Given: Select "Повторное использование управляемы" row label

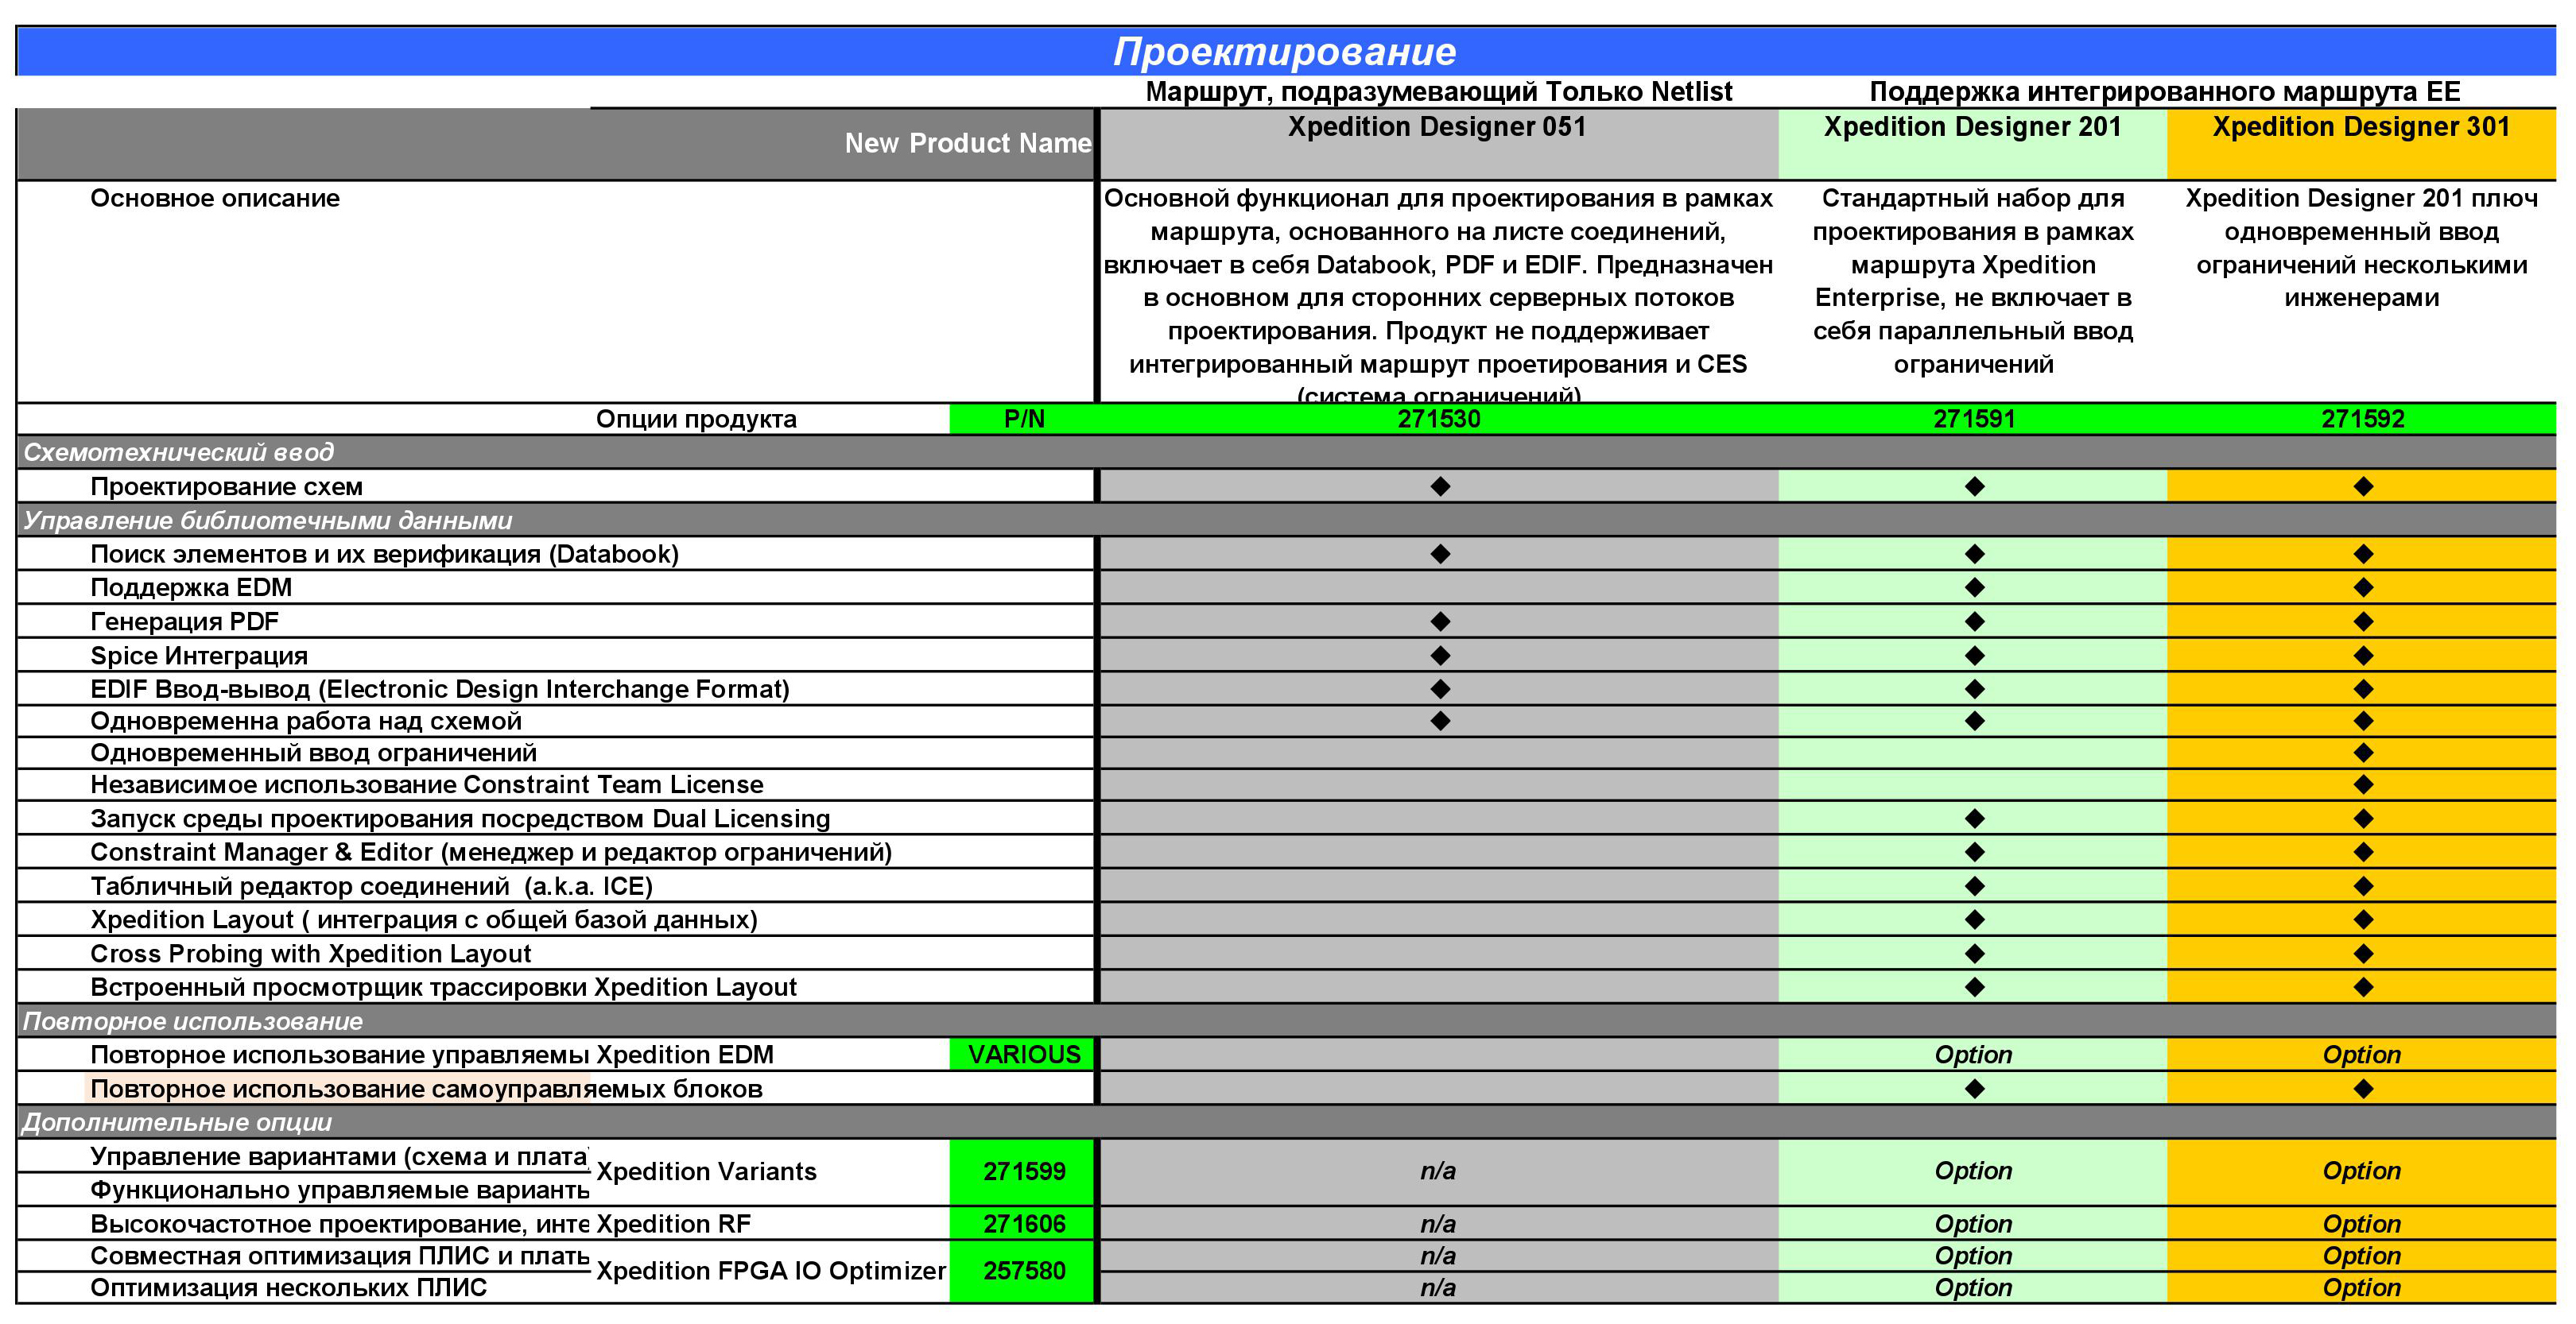Looking at the screenshot, I should (339, 1055).
